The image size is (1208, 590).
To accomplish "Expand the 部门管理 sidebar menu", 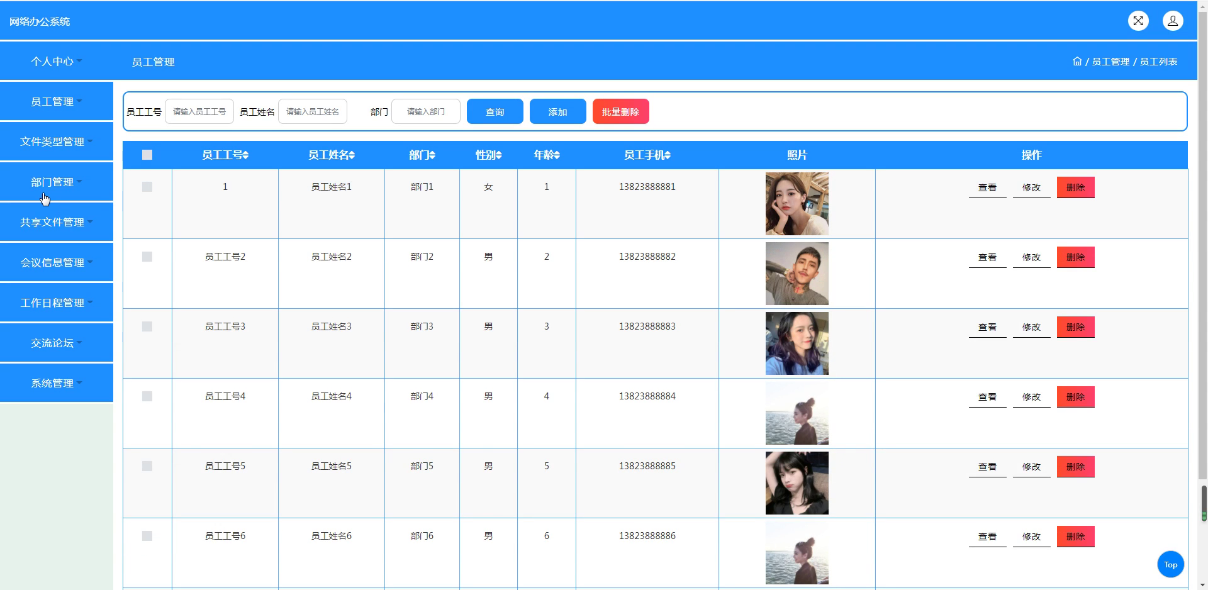I will [x=57, y=182].
